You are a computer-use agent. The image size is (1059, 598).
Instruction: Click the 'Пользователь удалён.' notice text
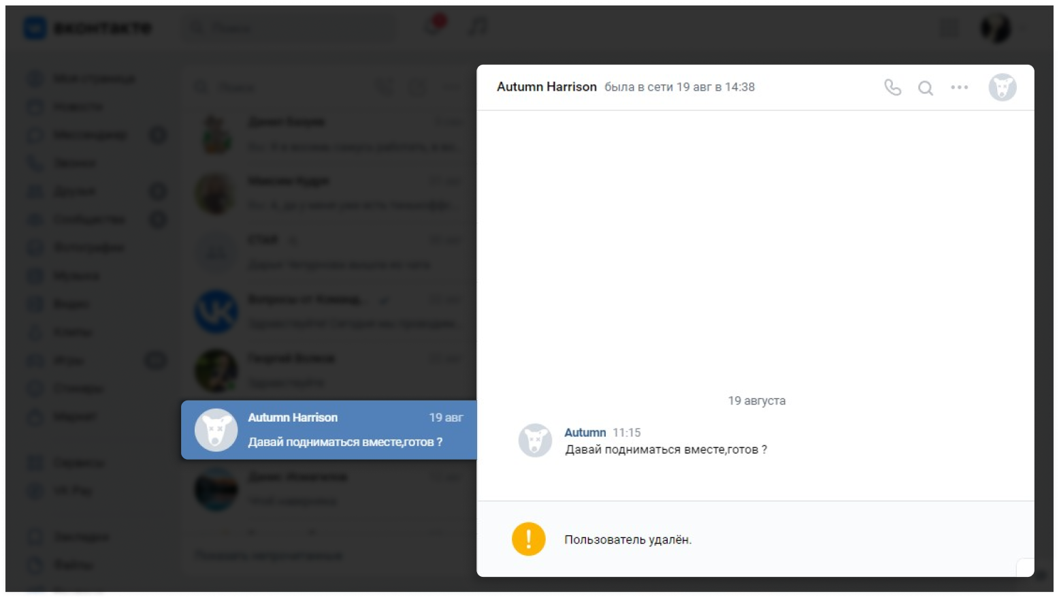click(x=628, y=539)
